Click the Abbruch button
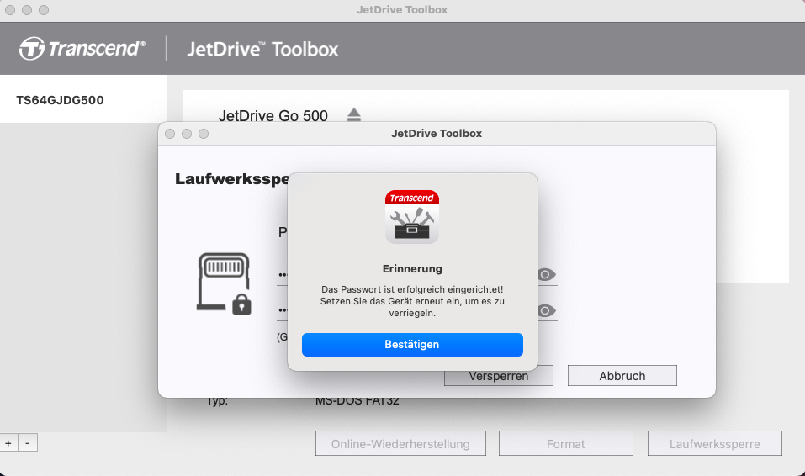This screenshot has height=476, width=805. click(622, 376)
